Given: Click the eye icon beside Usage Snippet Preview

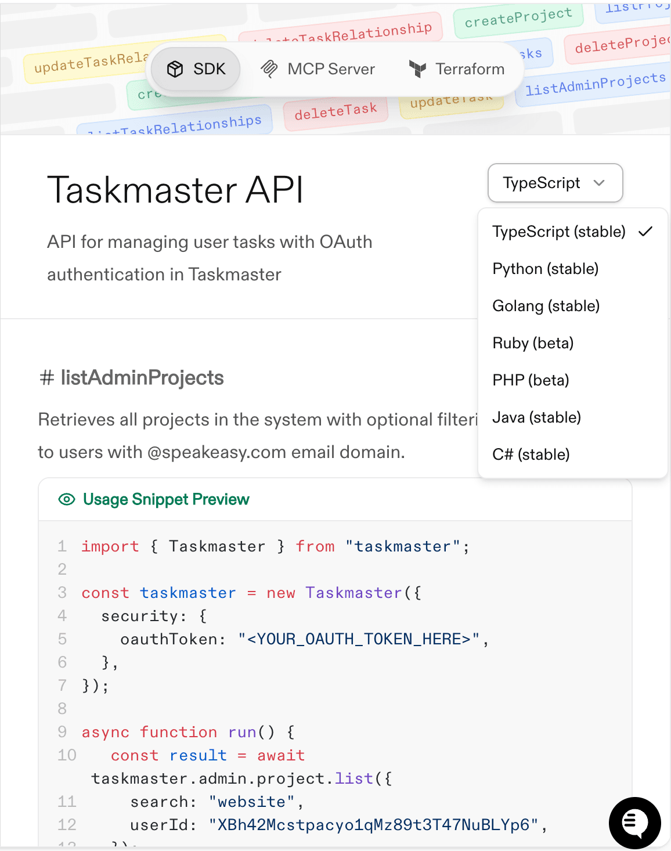Looking at the screenshot, I should coord(67,499).
